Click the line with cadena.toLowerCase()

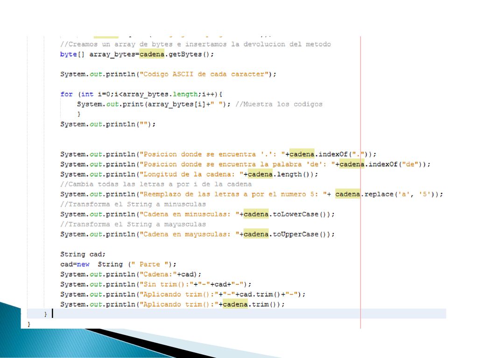tap(197, 214)
